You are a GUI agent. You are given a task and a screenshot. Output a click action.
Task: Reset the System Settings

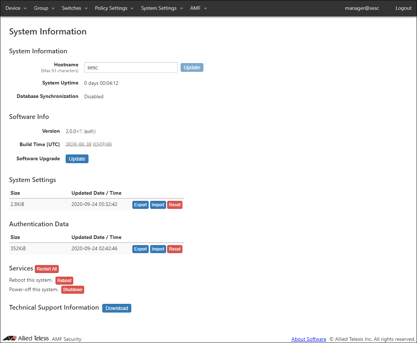click(x=174, y=205)
